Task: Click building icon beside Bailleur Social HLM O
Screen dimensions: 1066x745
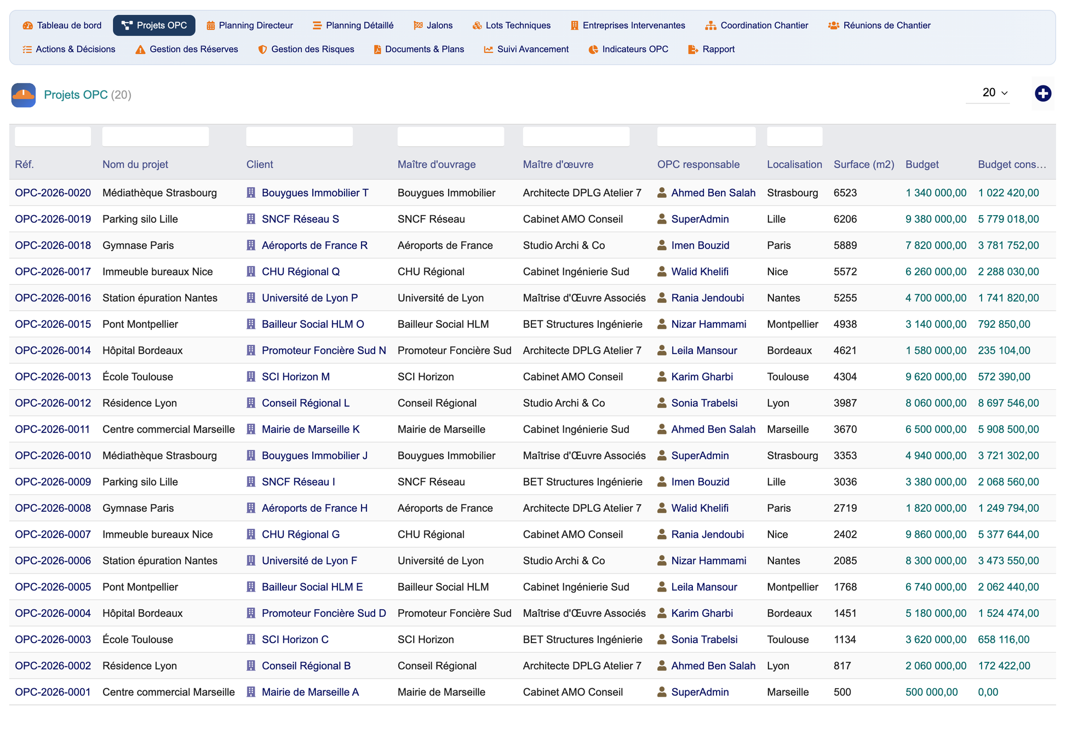Action: point(251,324)
